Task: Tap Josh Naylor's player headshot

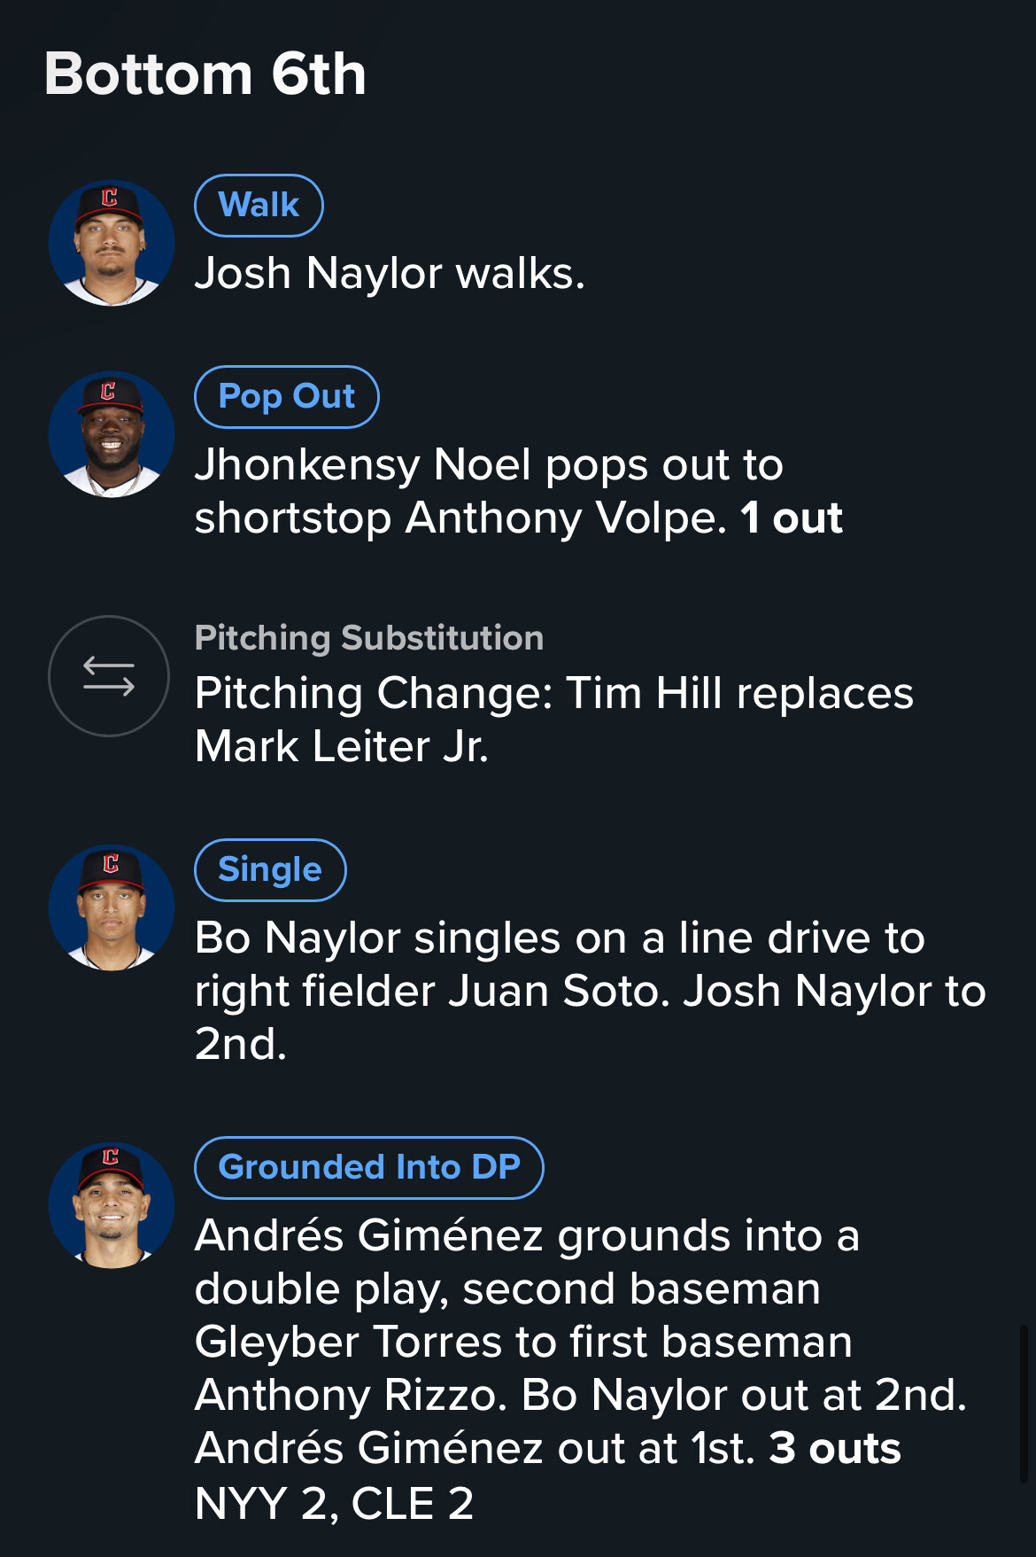Action: 112,243
